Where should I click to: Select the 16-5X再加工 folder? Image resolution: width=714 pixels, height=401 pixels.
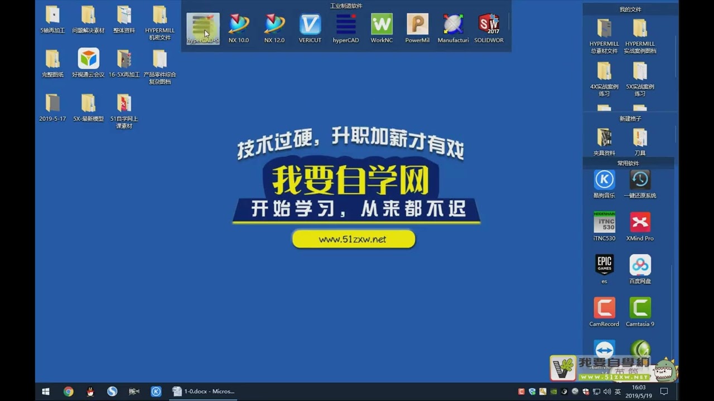point(124,63)
